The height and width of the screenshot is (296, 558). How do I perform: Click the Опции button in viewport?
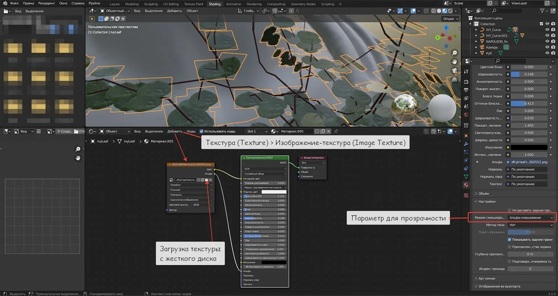point(450,18)
